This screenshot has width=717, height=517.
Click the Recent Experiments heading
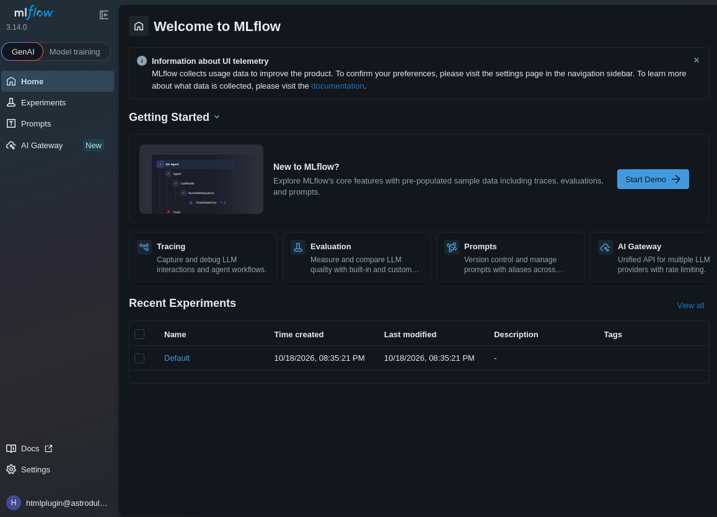[x=182, y=303]
